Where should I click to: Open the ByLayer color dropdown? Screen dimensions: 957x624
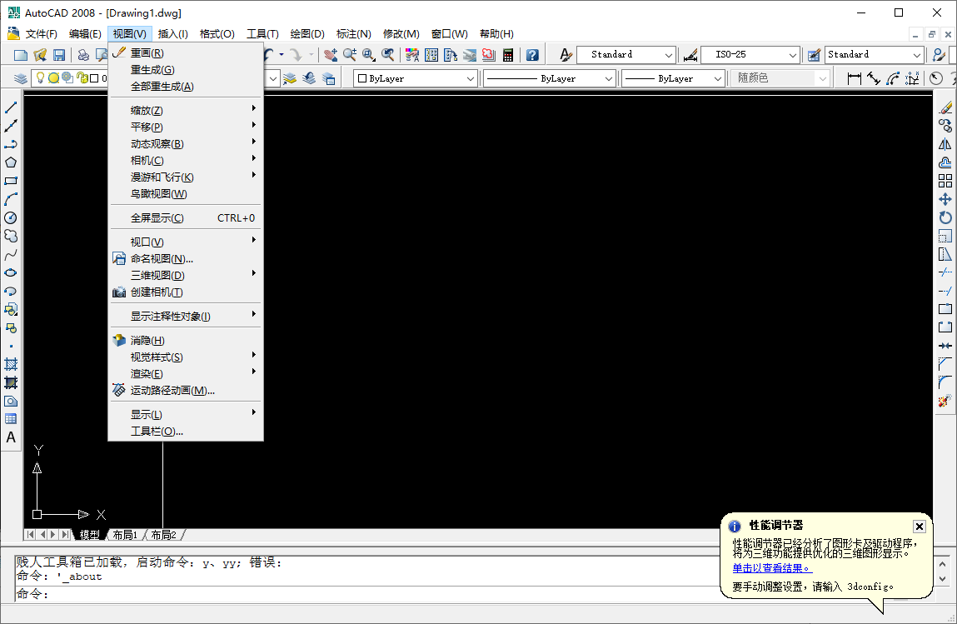(471, 77)
